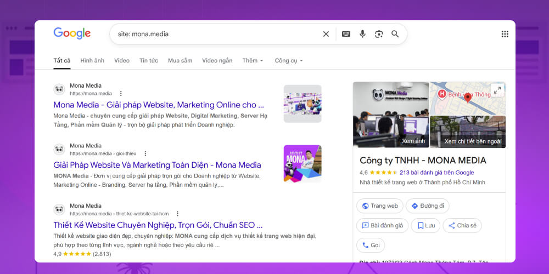Click the 4,9 star rating with 2.813 reviews
549x274 pixels.
(82, 254)
